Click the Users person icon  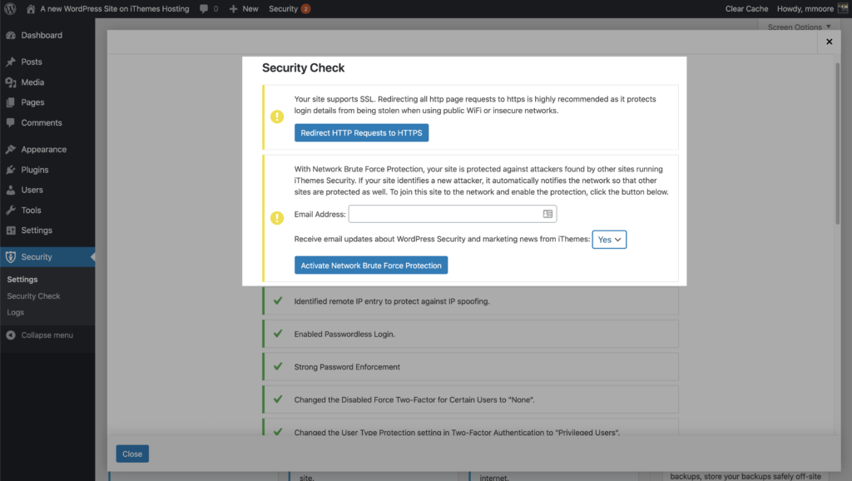tap(11, 190)
